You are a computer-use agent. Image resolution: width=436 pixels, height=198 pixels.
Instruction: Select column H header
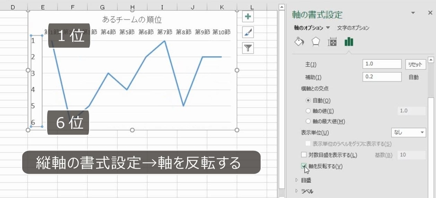coord(132,7)
